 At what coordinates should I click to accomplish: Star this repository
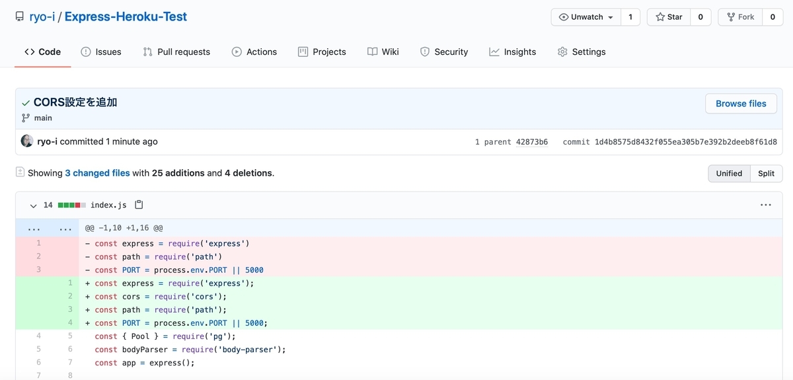pyautogui.click(x=669, y=17)
